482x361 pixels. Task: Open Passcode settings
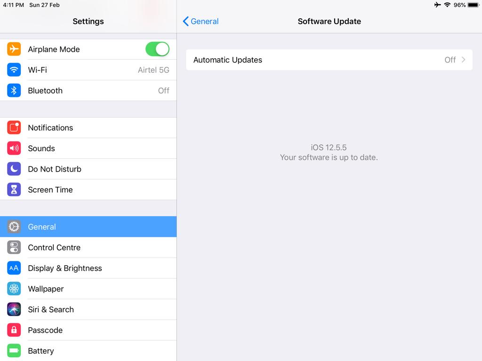pos(88,330)
